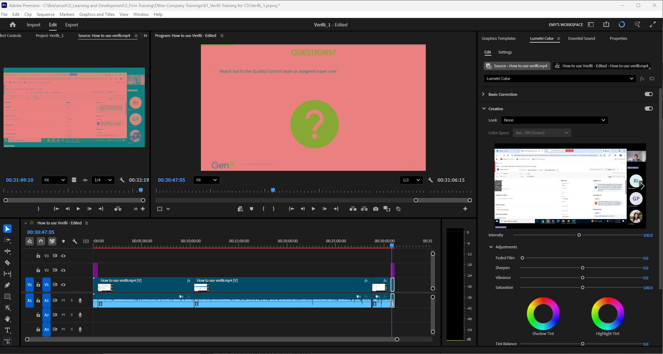Click the Source How to use verifii.mp4 button

516,66
